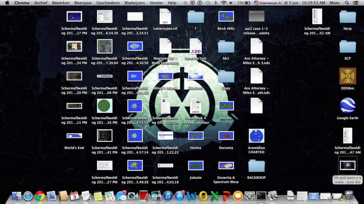Open the Google Earth desktop icon

click(x=348, y=106)
